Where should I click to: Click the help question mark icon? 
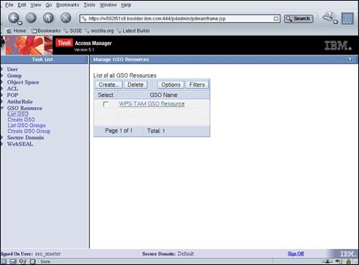350,60
